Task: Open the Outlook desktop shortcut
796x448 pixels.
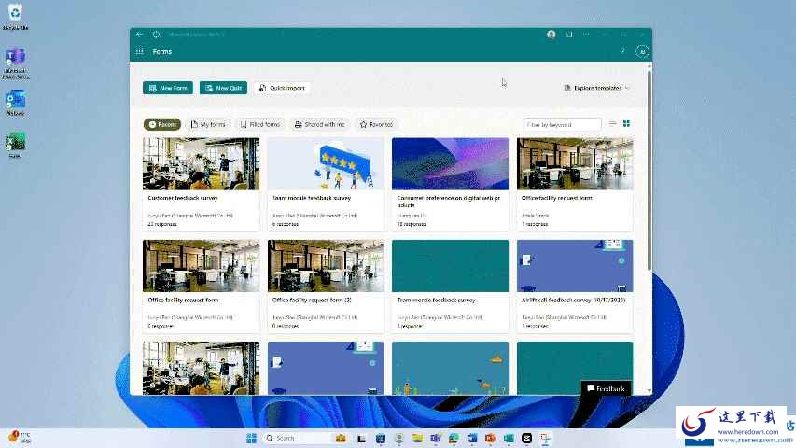Action: tap(15, 103)
